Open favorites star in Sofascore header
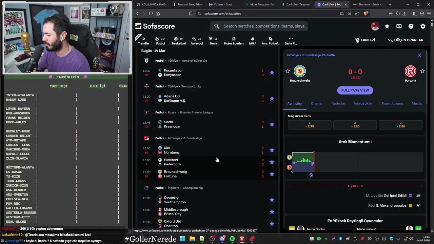The height and width of the screenshot is (244, 434). coord(387,26)
